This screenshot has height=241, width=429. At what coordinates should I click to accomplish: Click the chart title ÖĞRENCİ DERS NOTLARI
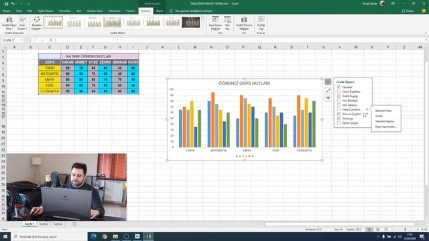coord(244,83)
